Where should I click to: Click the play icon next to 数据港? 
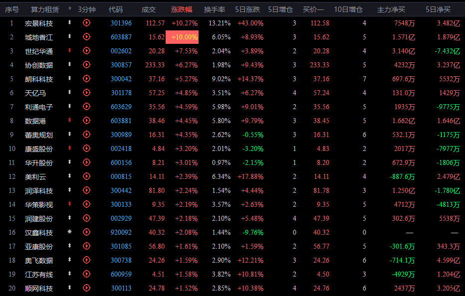(86, 121)
